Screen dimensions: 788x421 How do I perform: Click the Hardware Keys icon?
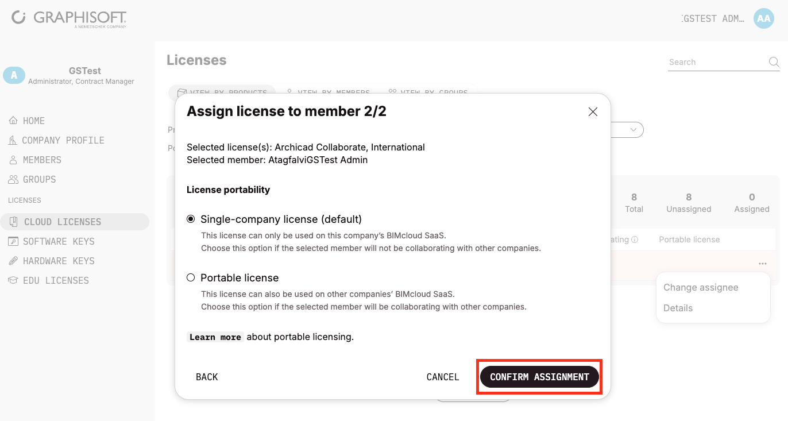tap(13, 261)
